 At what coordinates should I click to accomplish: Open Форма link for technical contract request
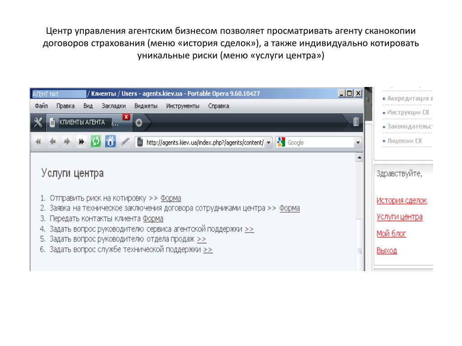tap(289, 208)
